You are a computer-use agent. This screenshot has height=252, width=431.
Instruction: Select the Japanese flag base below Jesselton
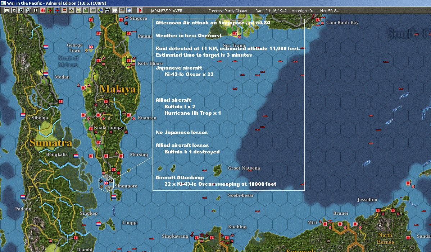378,210
